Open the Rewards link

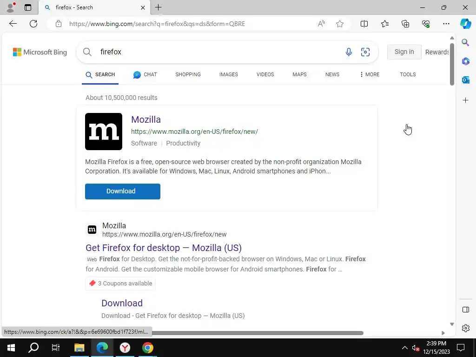(437, 52)
